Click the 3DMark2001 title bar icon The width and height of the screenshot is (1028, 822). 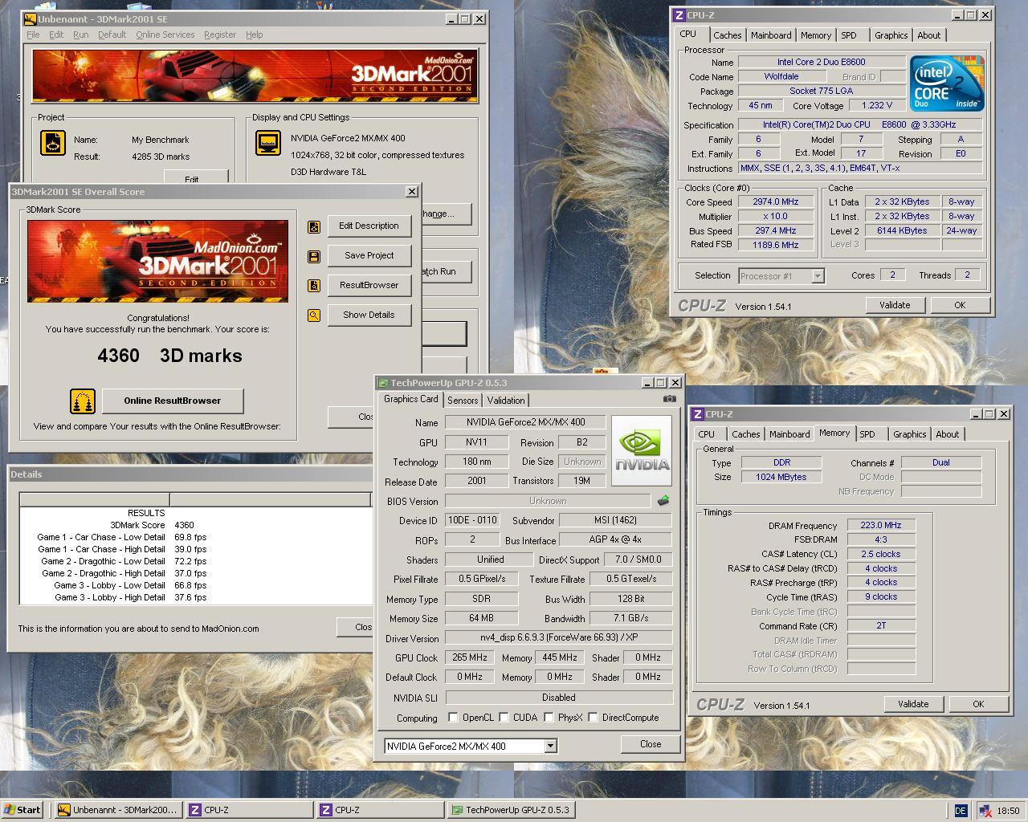pyautogui.click(x=31, y=18)
